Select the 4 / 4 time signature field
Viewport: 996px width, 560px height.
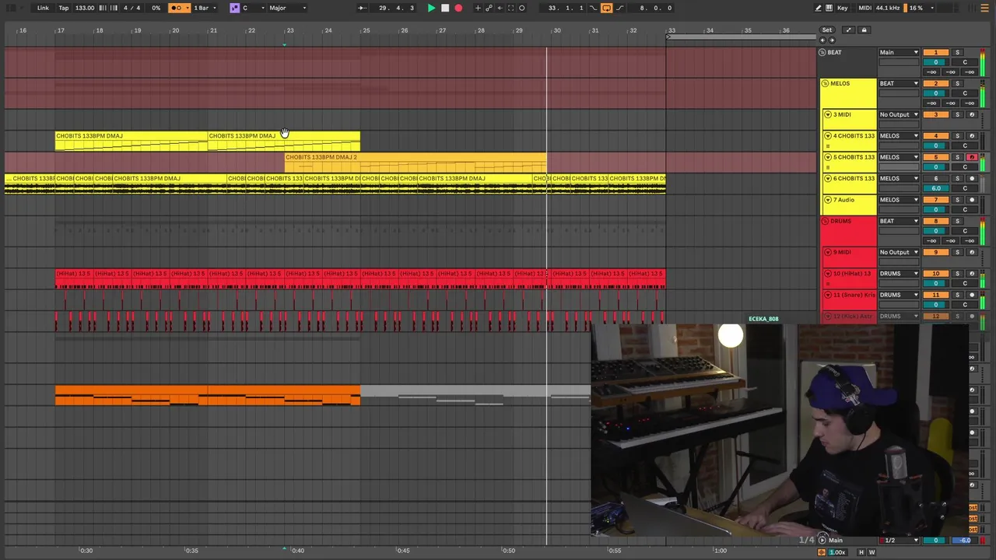(132, 8)
